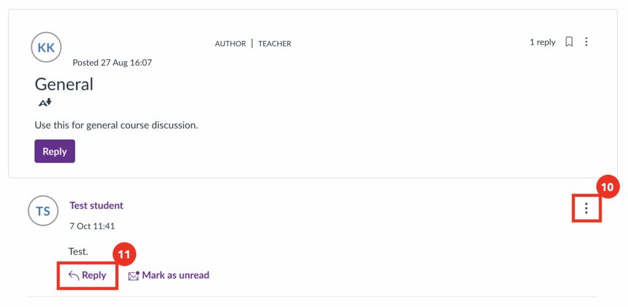Click the General discussion title
Viewport: 628px width, 307px height.
(x=64, y=84)
